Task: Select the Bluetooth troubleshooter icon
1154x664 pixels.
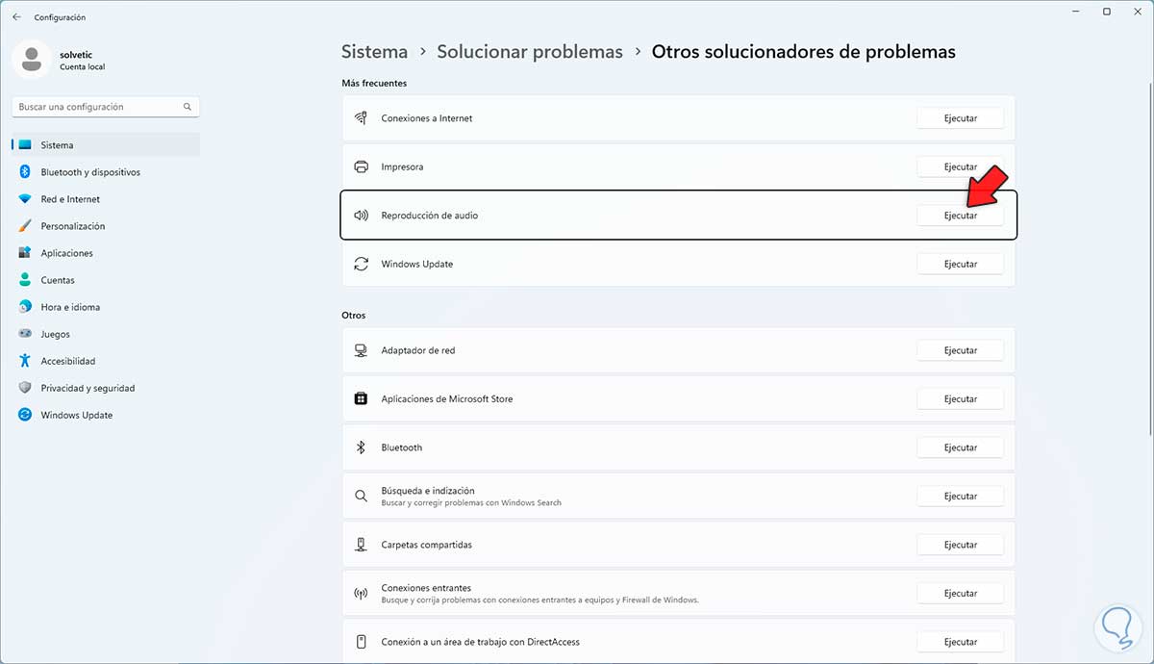Action: tap(361, 447)
